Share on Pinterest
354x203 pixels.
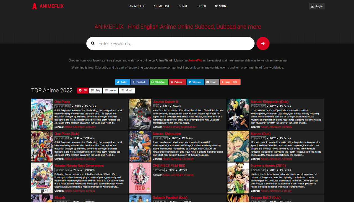click(x=177, y=82)
